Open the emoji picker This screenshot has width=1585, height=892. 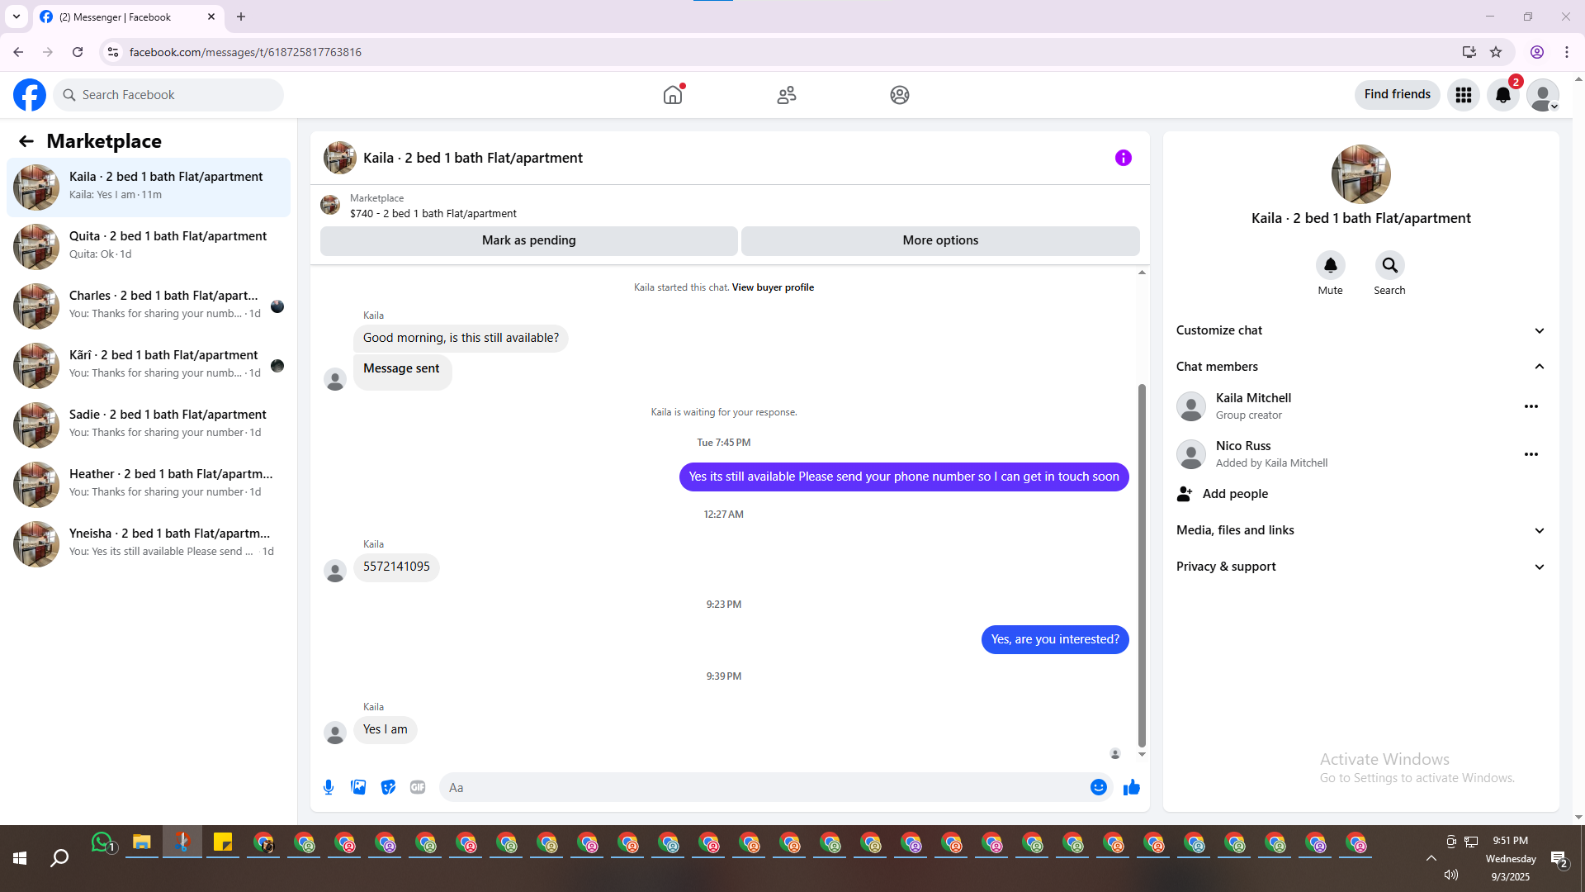(x=1099, y=787)
